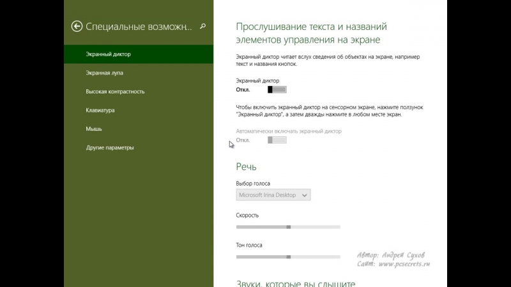511x287 pixels.
Task: Open the Другие параметры section
Action: [139, 147]
